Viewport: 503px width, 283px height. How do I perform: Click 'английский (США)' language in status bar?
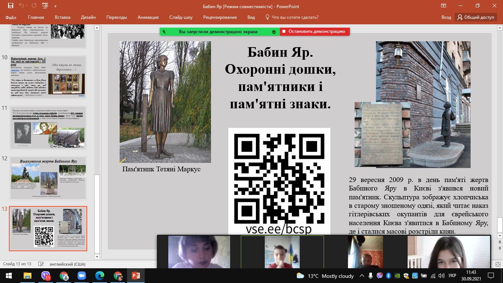[67, 264]
